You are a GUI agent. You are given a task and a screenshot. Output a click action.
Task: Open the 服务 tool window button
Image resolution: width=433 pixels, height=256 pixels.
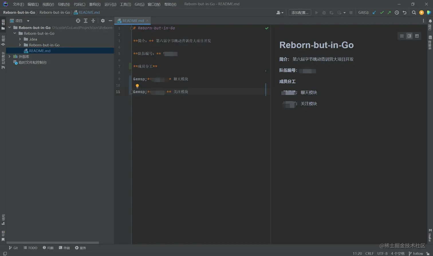click(80, 248)
